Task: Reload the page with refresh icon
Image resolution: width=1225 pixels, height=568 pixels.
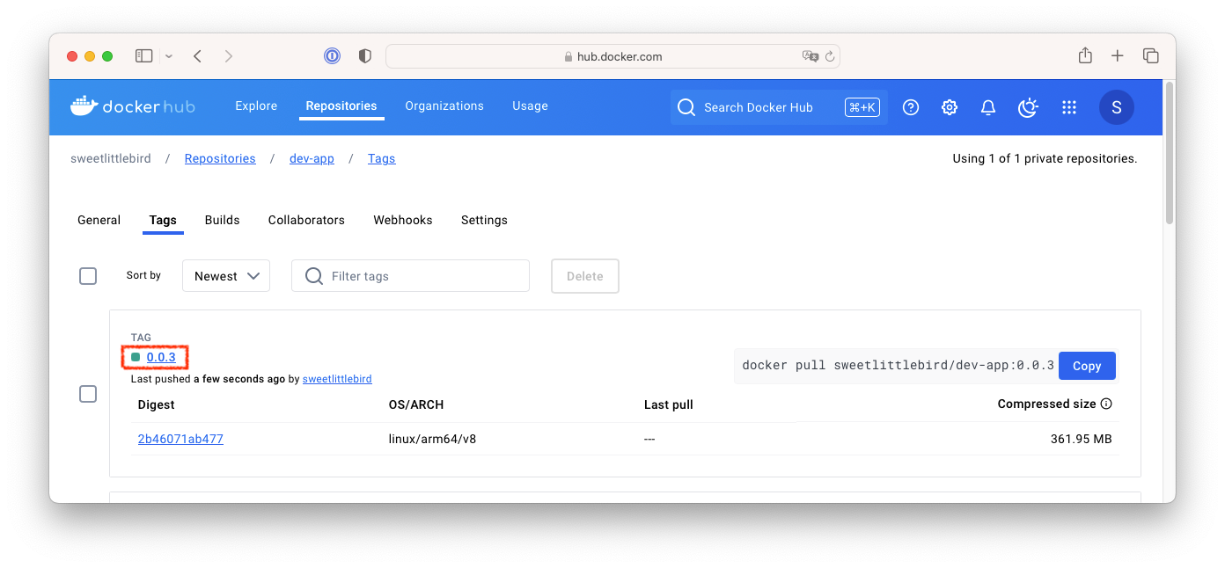Action: (829, 56)
